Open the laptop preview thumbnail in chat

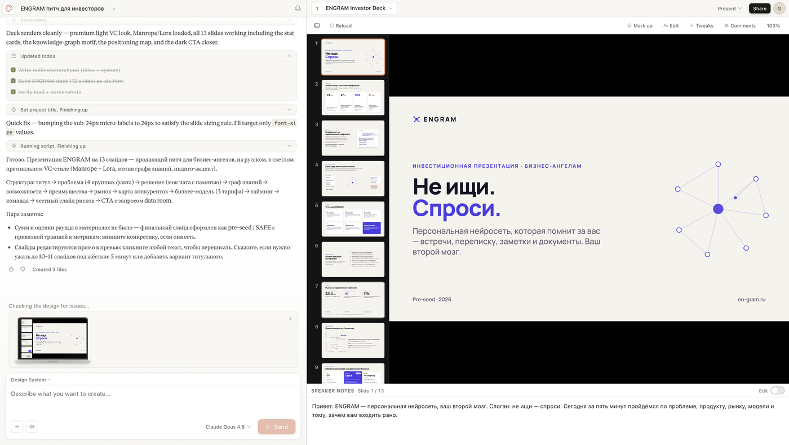click(53, 339)
